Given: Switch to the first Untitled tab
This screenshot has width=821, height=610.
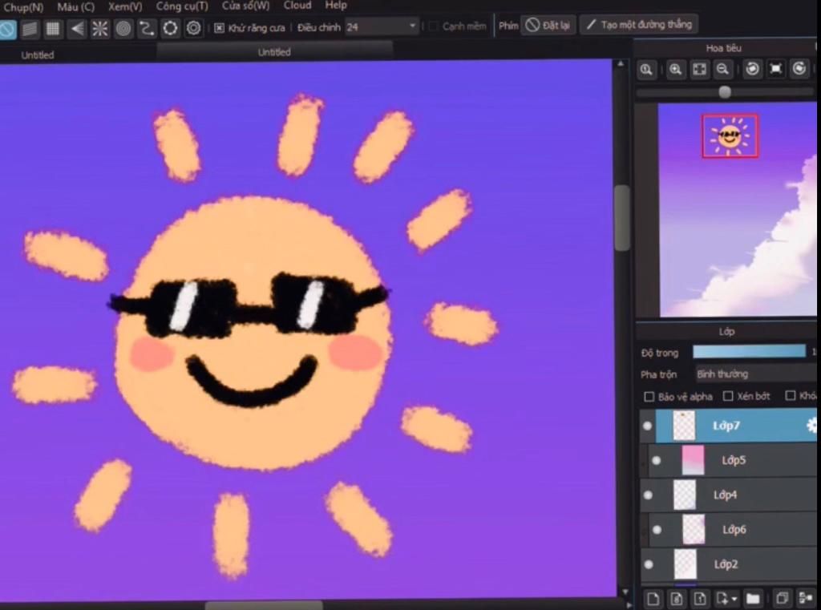Looking at the screenshot, I should point(38,55).
